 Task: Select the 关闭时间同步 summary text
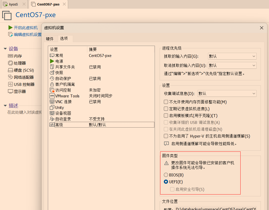coord(100,96)
